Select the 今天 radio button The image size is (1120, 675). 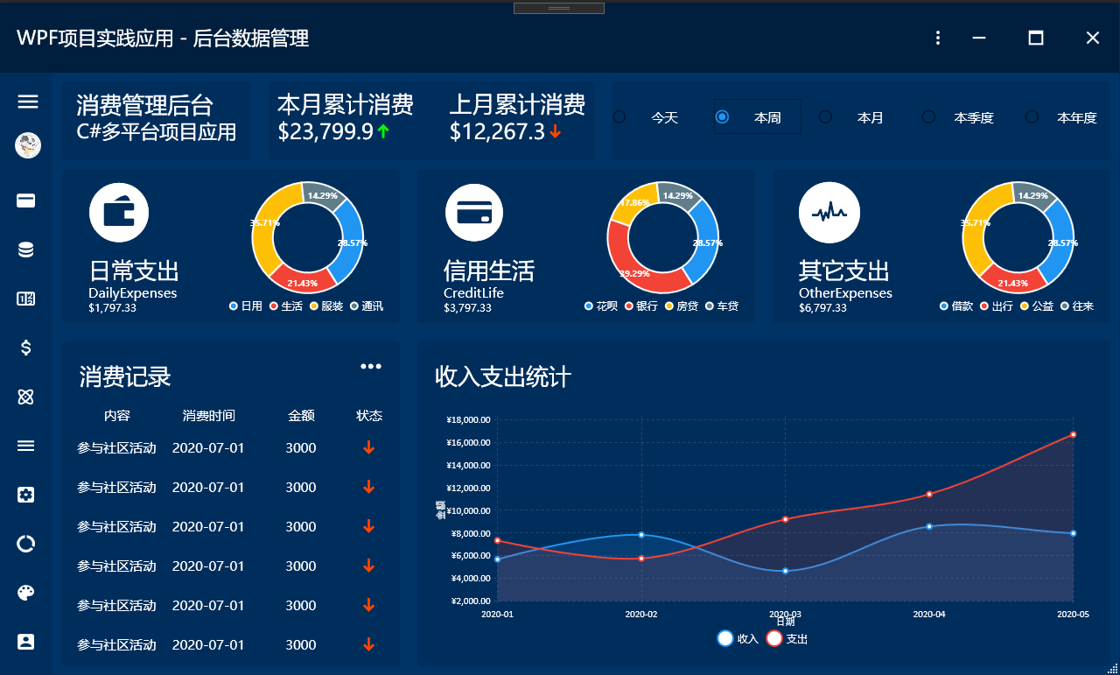(x=619, y=117)
